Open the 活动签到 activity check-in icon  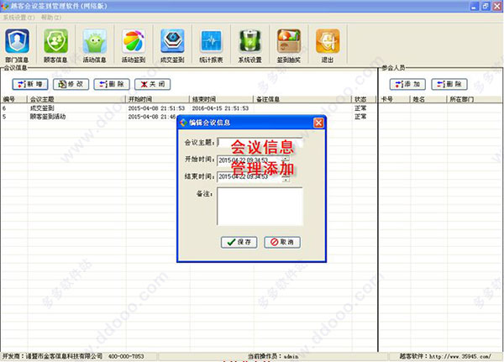[x=134, y=45]
